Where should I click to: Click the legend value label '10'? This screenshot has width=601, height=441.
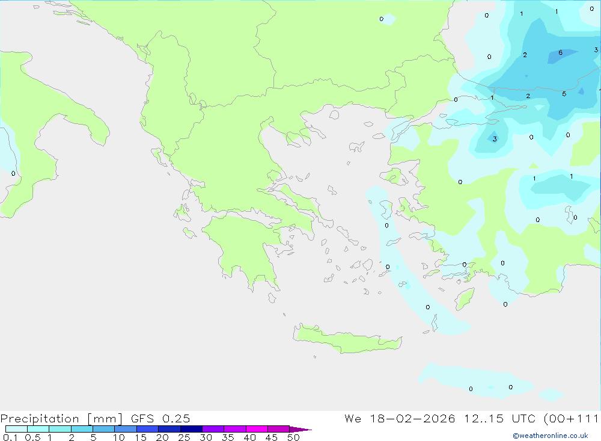click(x=119, y=437)
